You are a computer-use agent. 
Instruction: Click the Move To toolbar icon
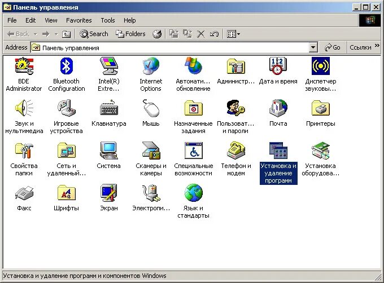pyautogui.click(x=174, y=34)
